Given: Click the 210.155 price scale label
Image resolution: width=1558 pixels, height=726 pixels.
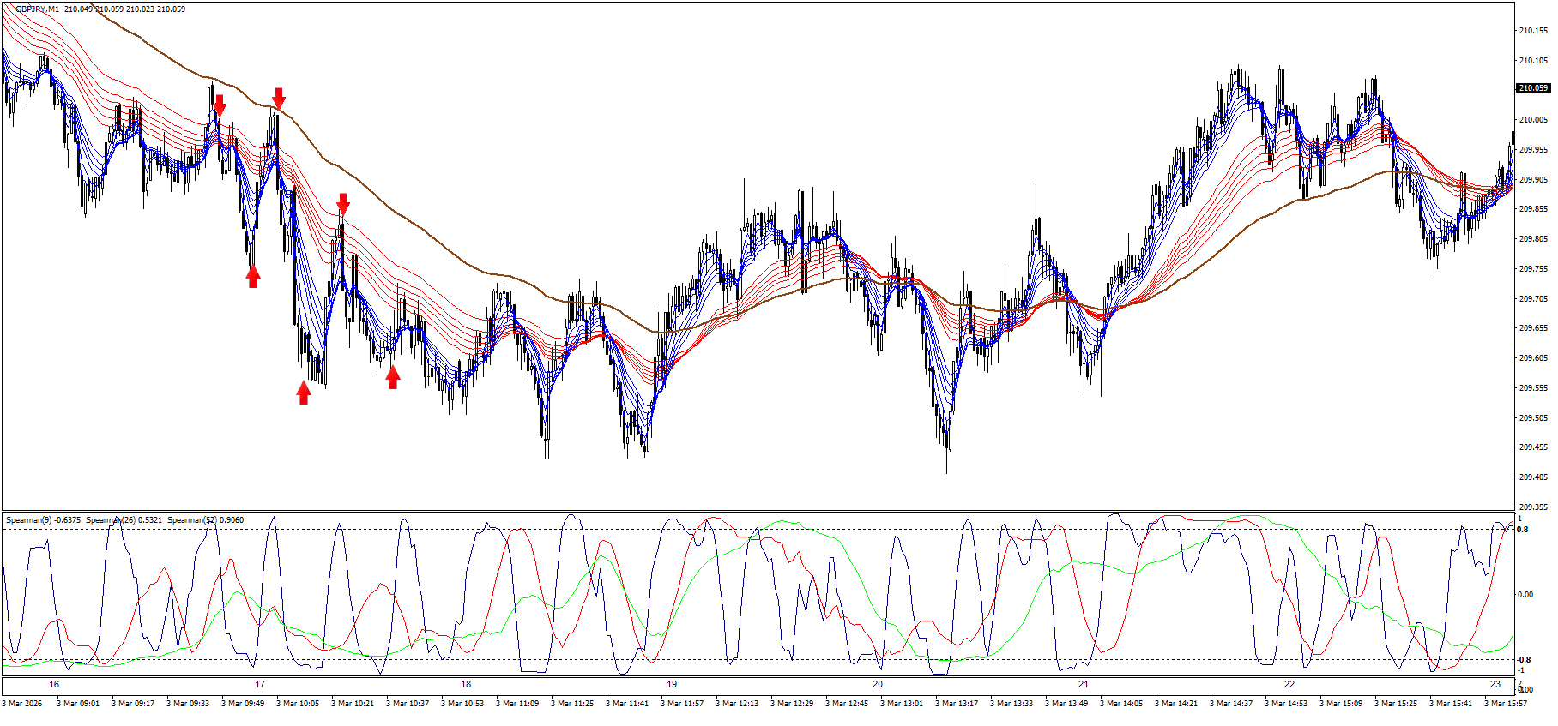Looking at the screenshot, I should (x=1533, y=31).
